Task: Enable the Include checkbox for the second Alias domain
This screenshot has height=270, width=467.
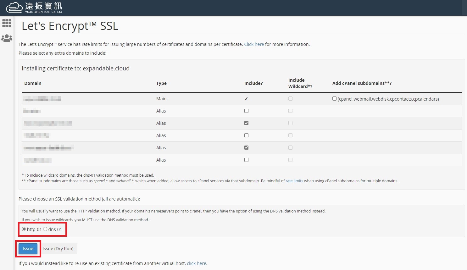Action: pos(246,123)
